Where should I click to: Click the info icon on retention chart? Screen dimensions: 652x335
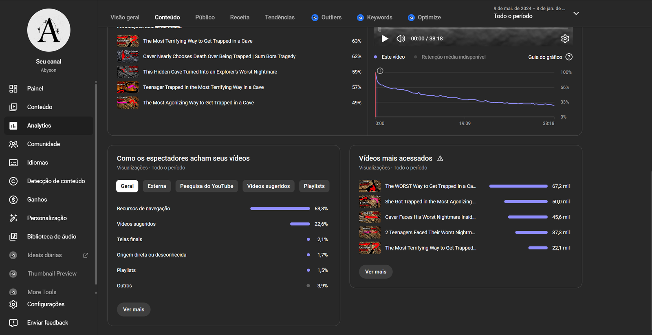[x=380, y=71]
